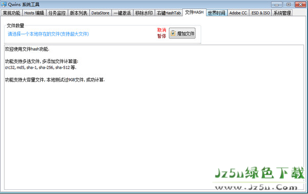Click the blue 请选择一个本地存在的文件 text
Screen dimensions: 308x194
[x=48, y=34]
